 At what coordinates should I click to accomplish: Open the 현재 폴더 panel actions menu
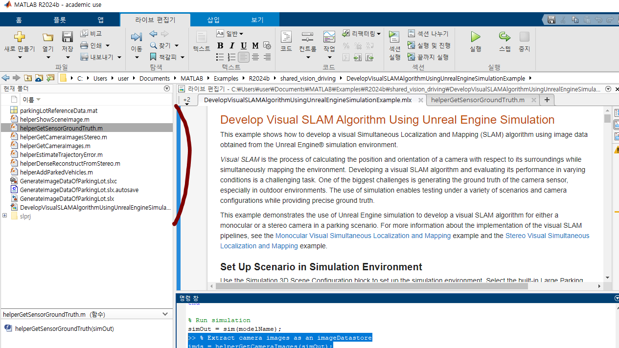point(167,89)
